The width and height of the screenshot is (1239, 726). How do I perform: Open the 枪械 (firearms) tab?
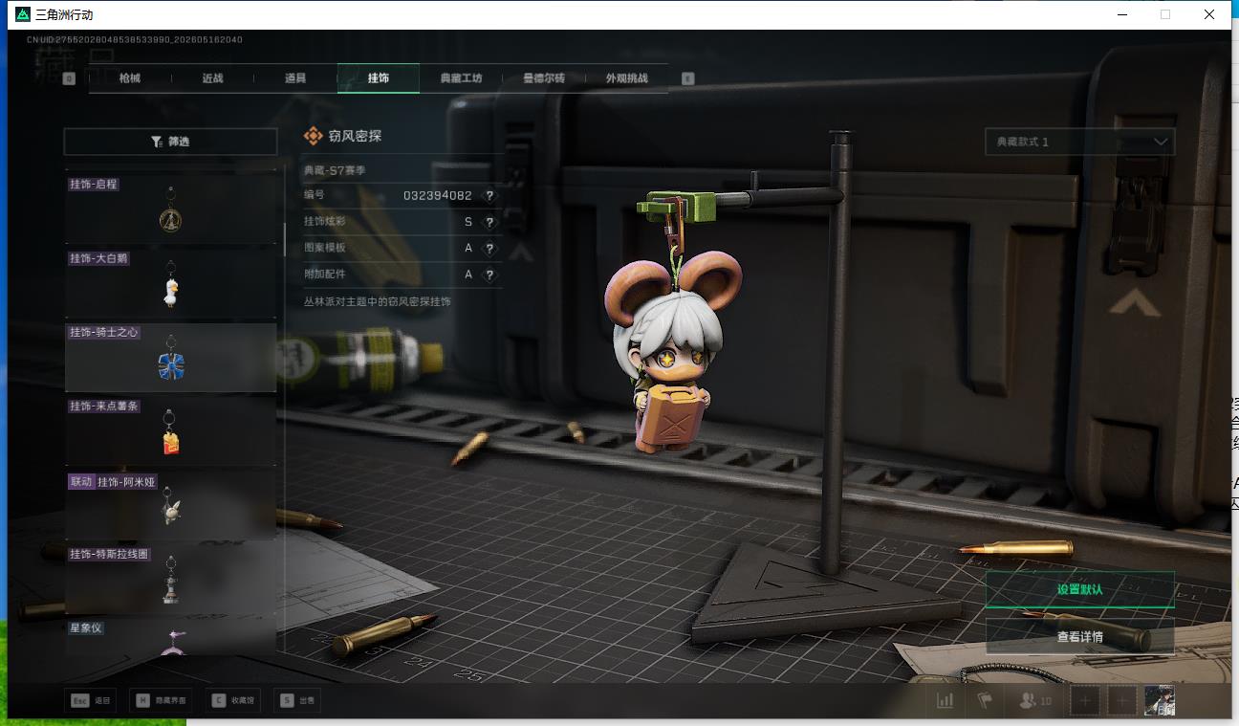(130, 78)
